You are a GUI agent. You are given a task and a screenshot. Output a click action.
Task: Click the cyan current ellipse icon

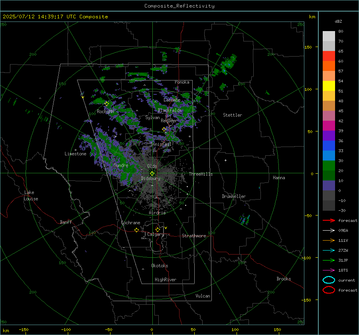click(x=329, y=280)
